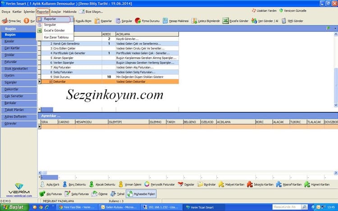338x211 pixels.
Task: Click the TARIH column header
Action: (174, 122)
